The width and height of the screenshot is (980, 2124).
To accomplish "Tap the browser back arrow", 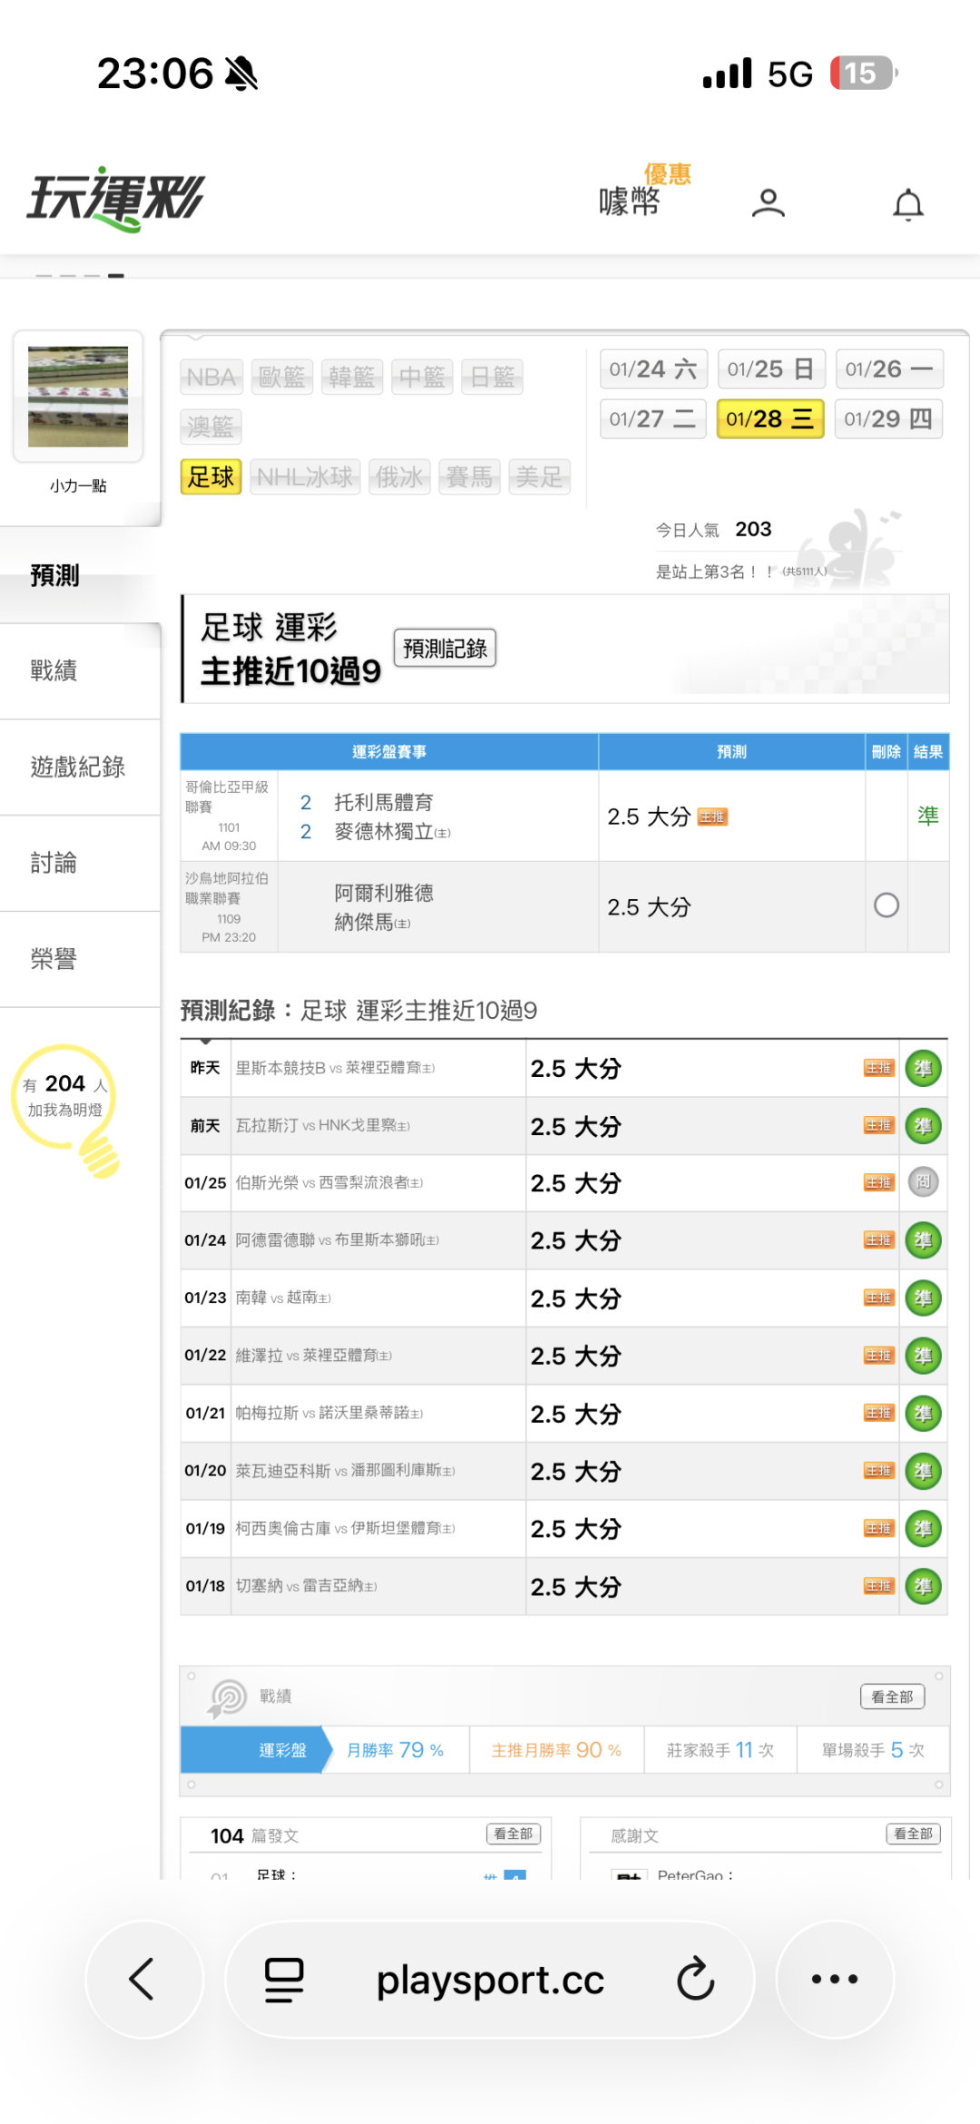I will point(143,1979).
